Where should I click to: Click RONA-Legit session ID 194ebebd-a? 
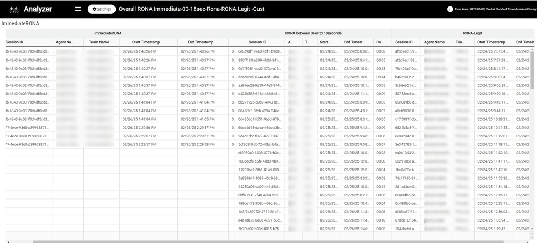(x=406, y=229)
